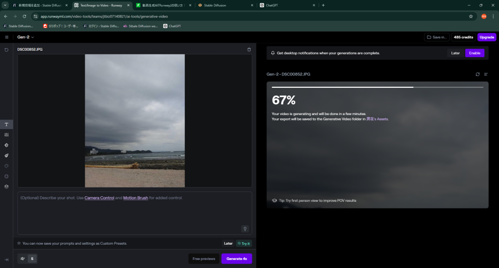This screenshot has height=268, width=499.
Task: Open the Camera Control link
Action: pos(99,198)
